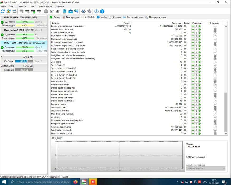Viewport: 231px width, 185px height.
Task: Click the volume muted tray icon
Action: tap(182, 182)
